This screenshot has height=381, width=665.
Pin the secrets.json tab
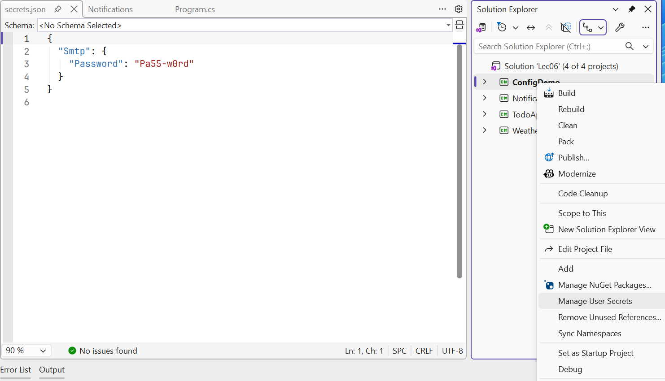[x=58, y=9]
